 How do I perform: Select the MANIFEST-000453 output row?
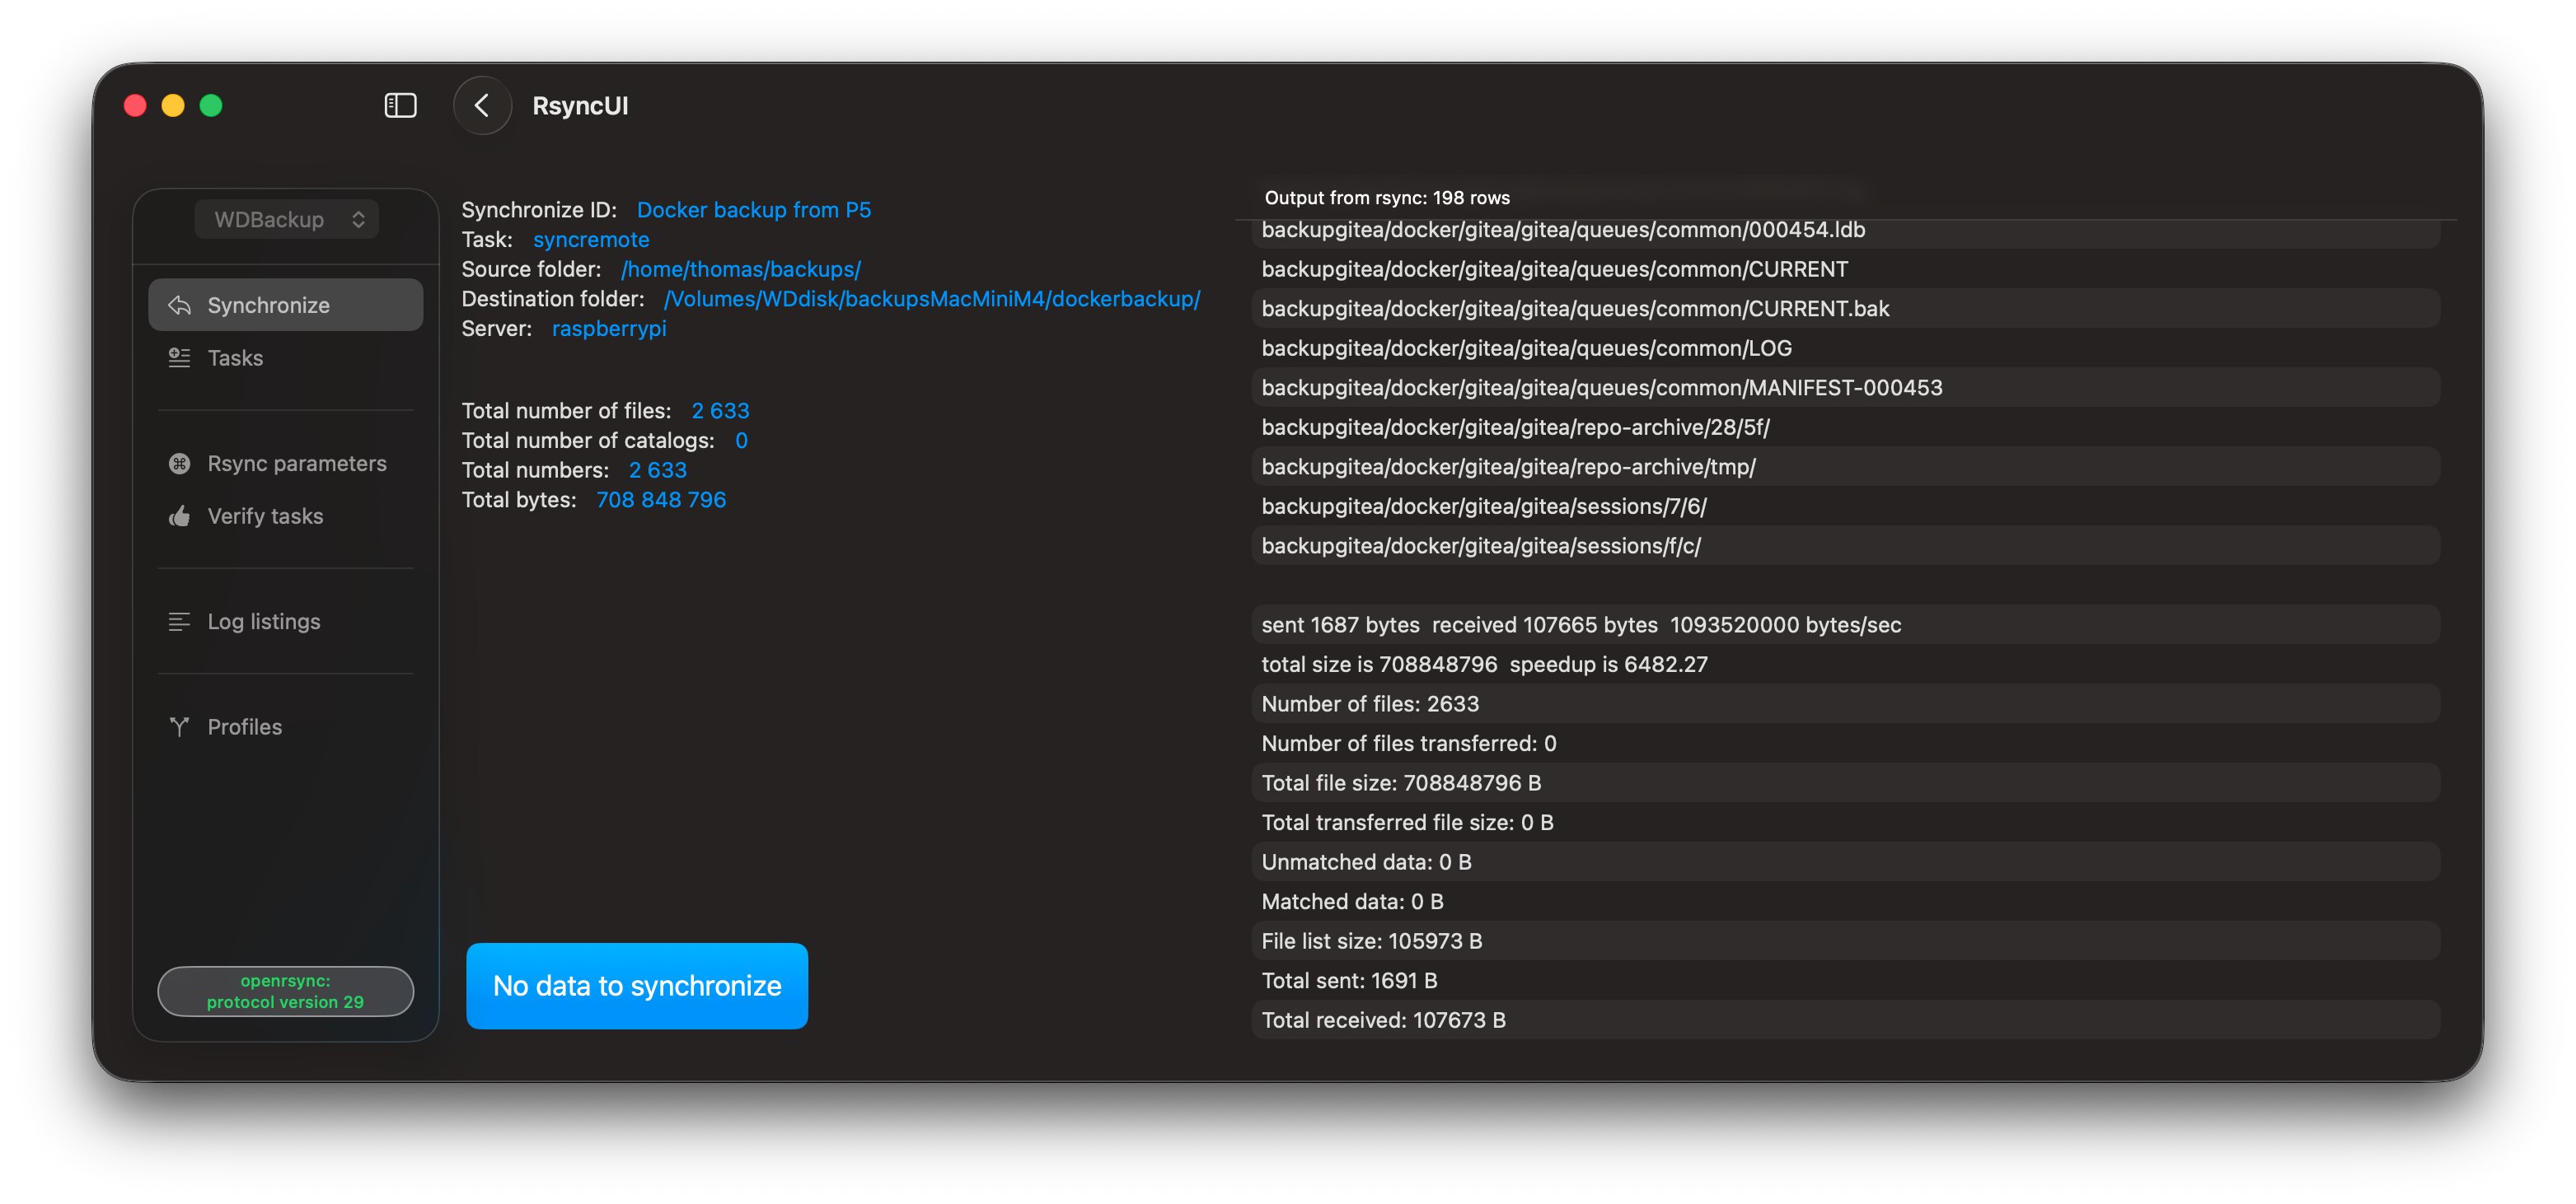[1846, 388]
